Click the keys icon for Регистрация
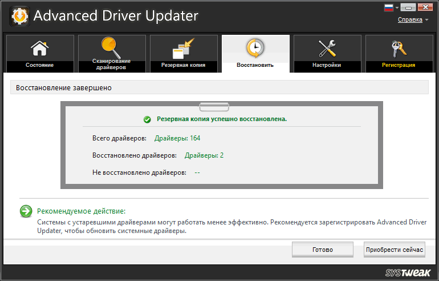This screenshot has width=439, height=281. click(x=399, y=49)
